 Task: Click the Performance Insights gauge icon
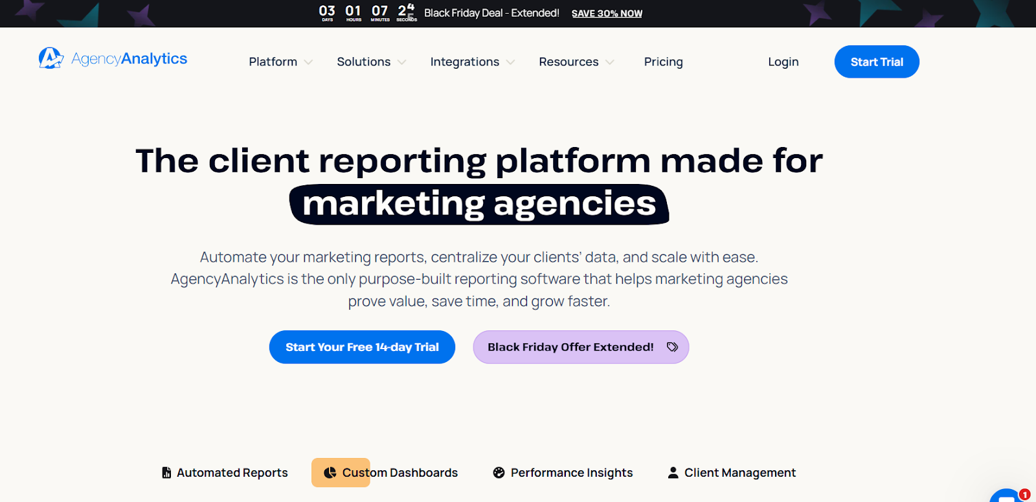(x=499, y=473)
